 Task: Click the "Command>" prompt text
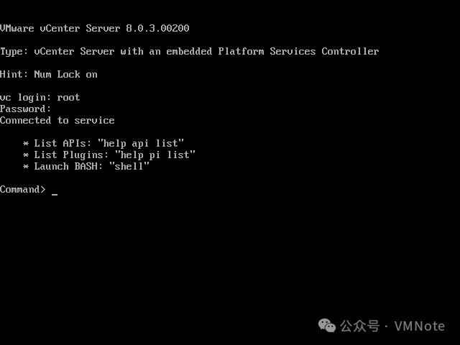tap(23, 190)
